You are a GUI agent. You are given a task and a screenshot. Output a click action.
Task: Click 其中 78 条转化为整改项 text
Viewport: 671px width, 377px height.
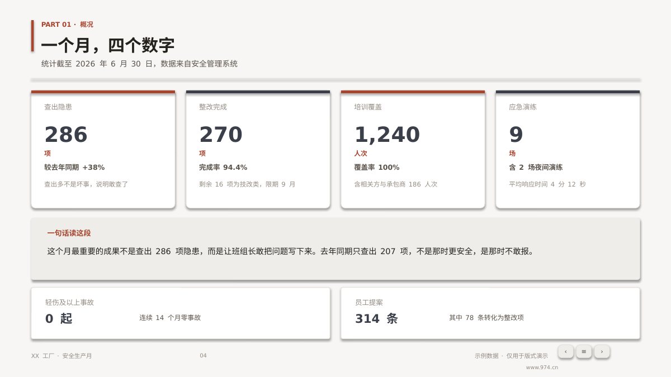coord(486,317)
